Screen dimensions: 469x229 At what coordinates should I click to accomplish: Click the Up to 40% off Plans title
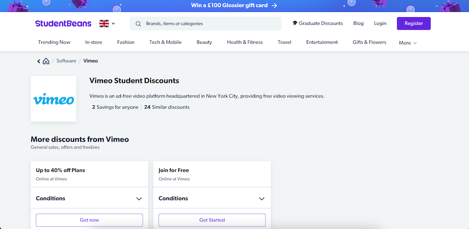60,170
